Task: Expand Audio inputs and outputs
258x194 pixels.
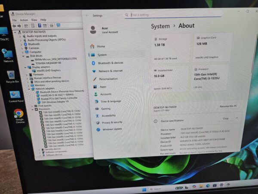Action: [x=20, y=36]
